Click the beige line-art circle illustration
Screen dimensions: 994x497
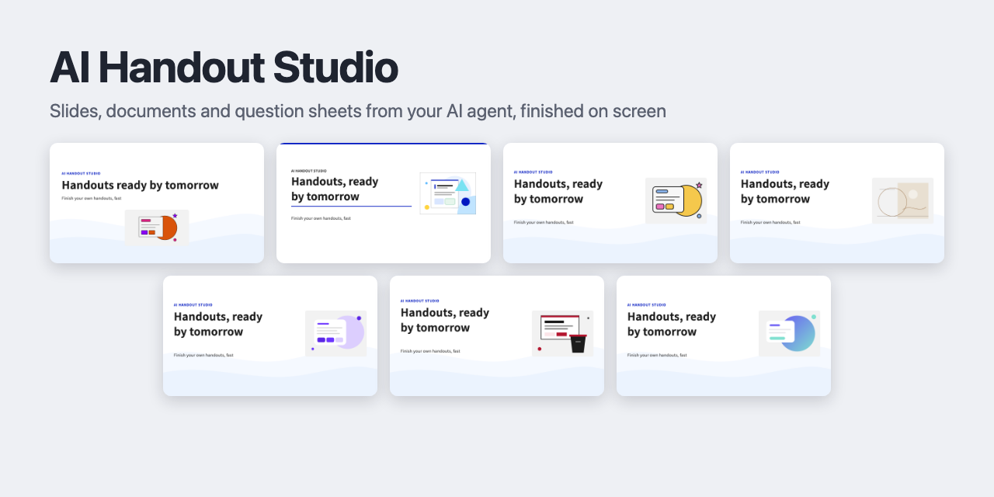902,200
